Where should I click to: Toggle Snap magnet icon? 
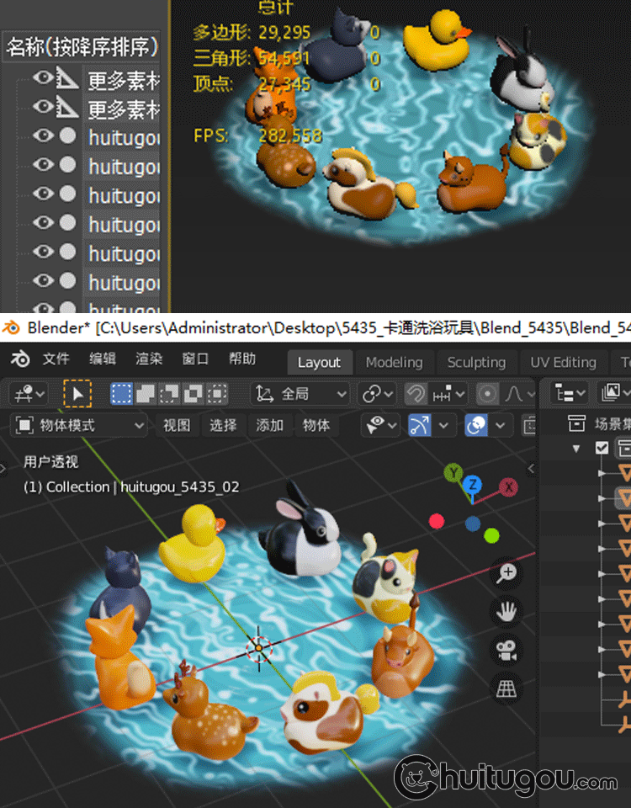tap(416, 394)
